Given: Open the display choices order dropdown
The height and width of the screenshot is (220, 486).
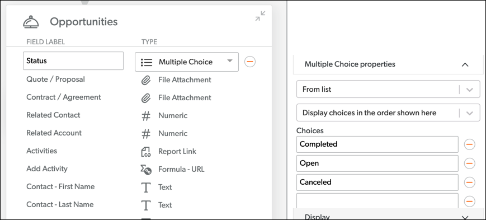Looking at the screenshot, I should pos(388,113).
